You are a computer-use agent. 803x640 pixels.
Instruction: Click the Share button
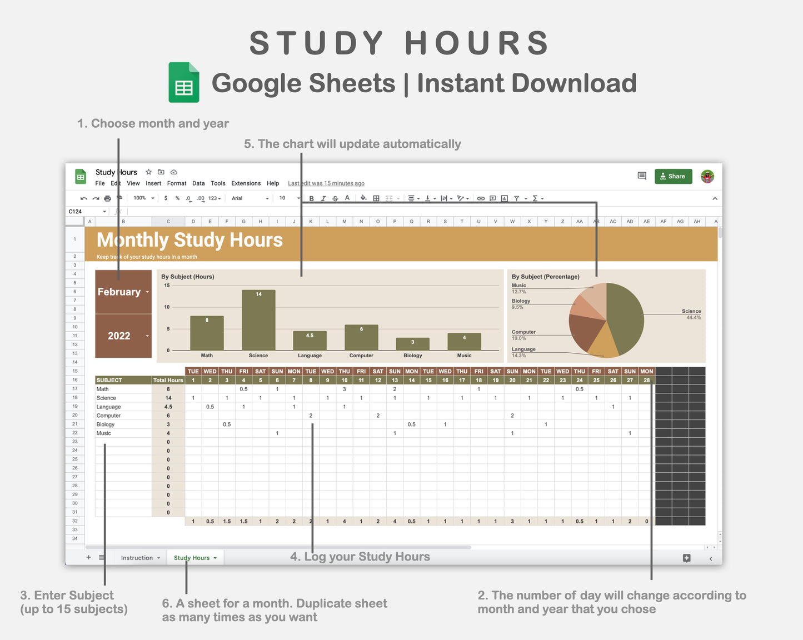pyautogui.click(x=673, y=176)
